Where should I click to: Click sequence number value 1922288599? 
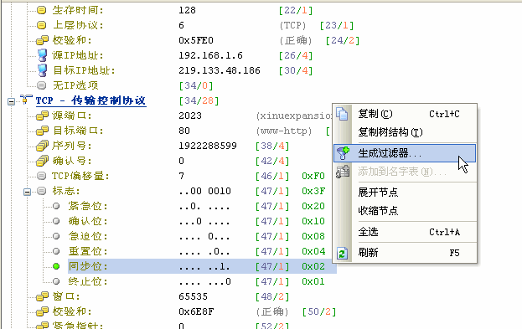(208, 146)
